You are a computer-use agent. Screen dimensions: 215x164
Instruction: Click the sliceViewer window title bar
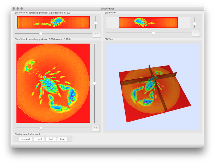click(107, 9)
